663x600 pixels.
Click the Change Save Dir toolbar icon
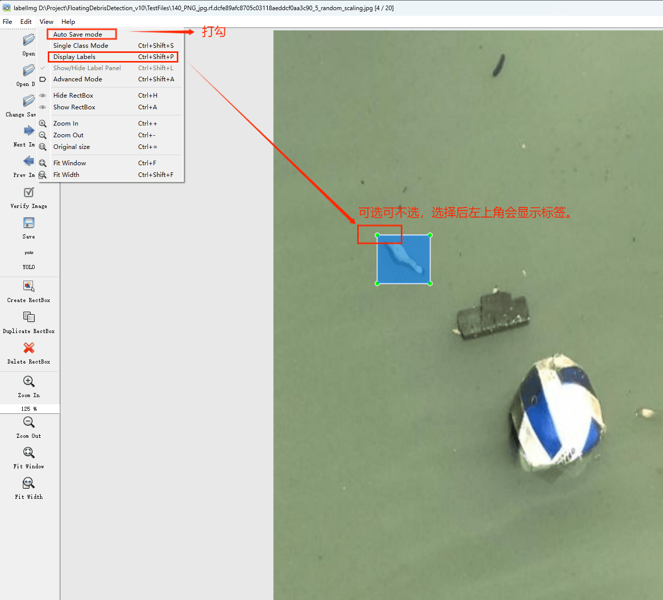(29, 101)
